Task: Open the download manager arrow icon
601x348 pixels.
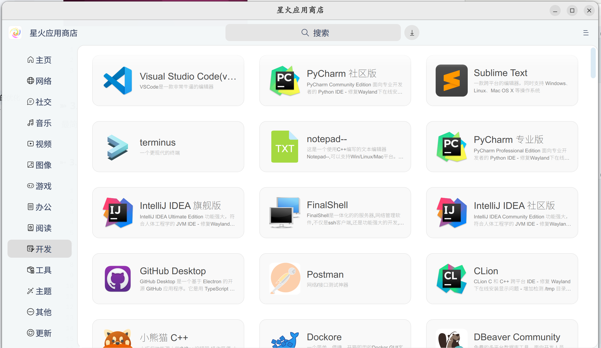Action: pos(412,33)
